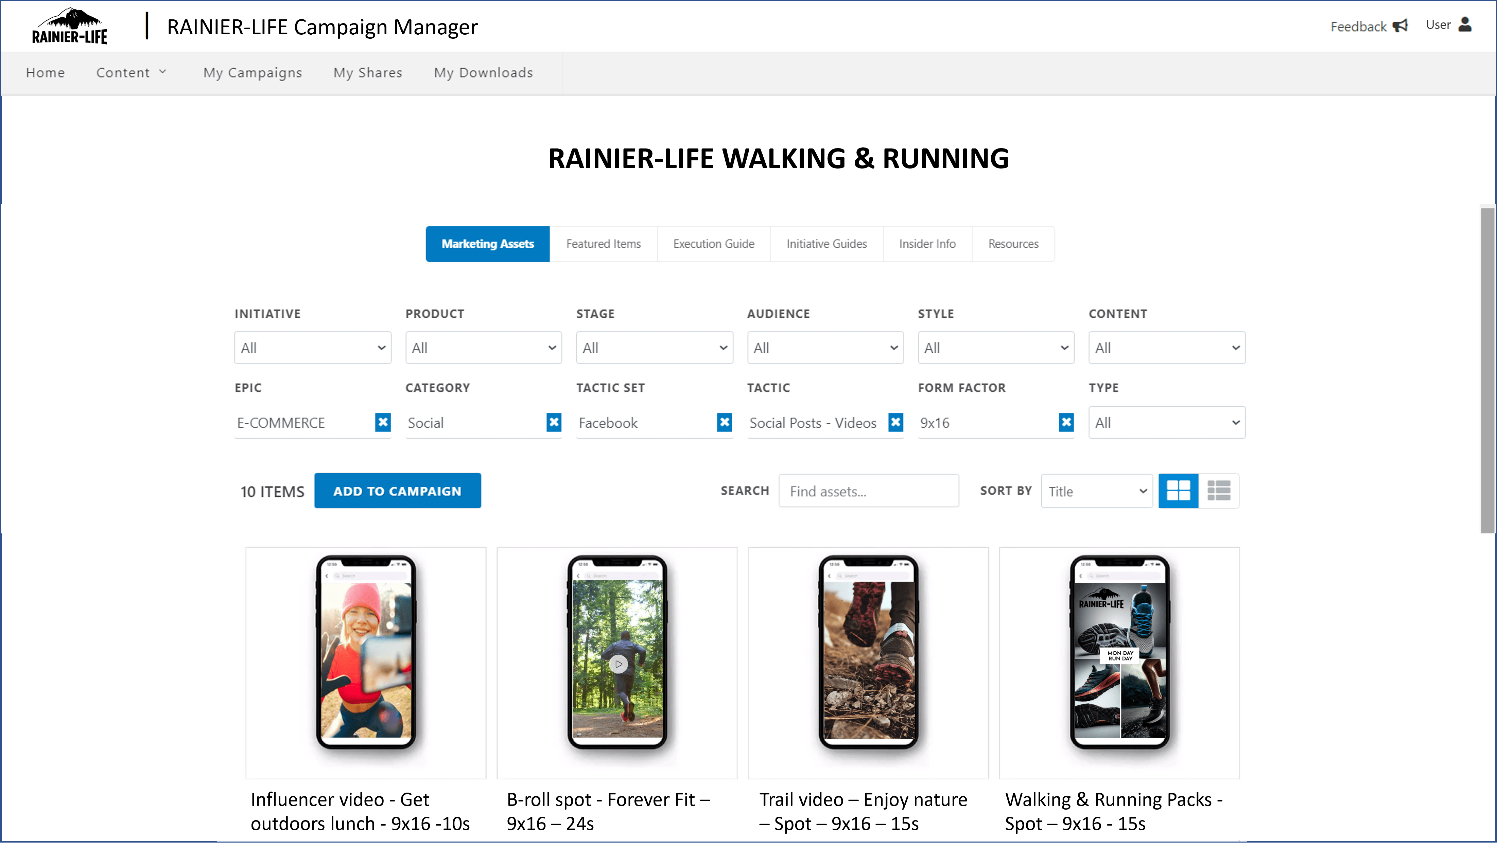Open Trail video Enjoy nature thumbnail
Viewport: 1497px width, 848px height.
868,664
